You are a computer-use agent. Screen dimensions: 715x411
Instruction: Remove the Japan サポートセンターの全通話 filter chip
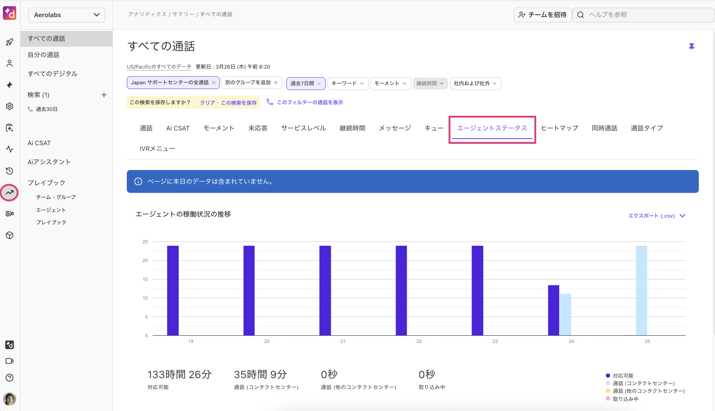coord(214,83)
